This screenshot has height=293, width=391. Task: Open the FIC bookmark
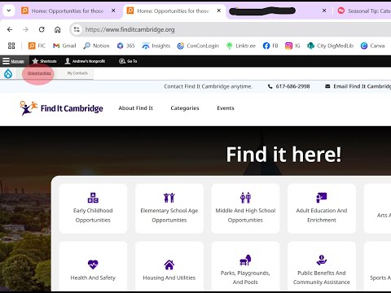tap(37, 46)
